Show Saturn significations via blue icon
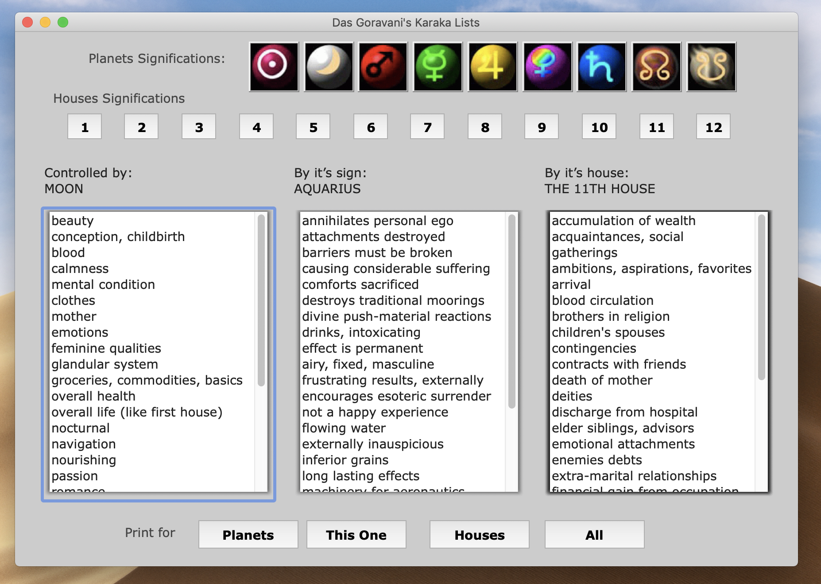This screenshot has height=584, width=821. click(602, 67)
